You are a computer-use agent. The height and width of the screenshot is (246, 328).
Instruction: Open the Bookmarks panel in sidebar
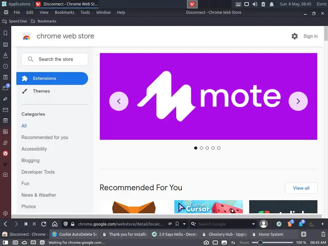(x=5, y=33)
